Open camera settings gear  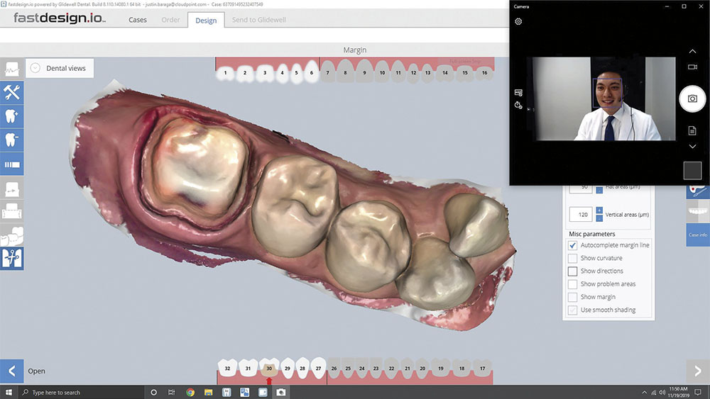(x=518, y=21)
